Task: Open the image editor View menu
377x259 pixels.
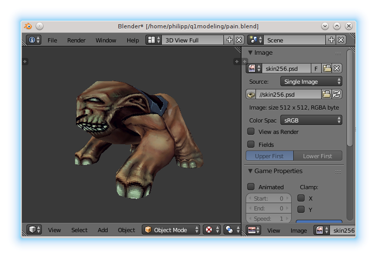Action: tap(274, 231)
